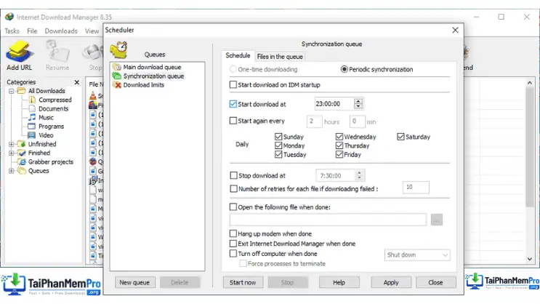540x304 pixels.
Task: Open the View menu
Action: 92,31
